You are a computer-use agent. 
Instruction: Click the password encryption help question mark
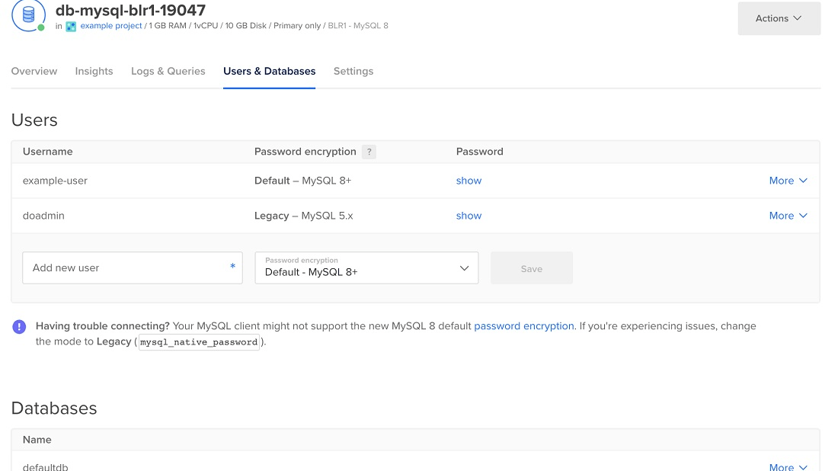369,152
